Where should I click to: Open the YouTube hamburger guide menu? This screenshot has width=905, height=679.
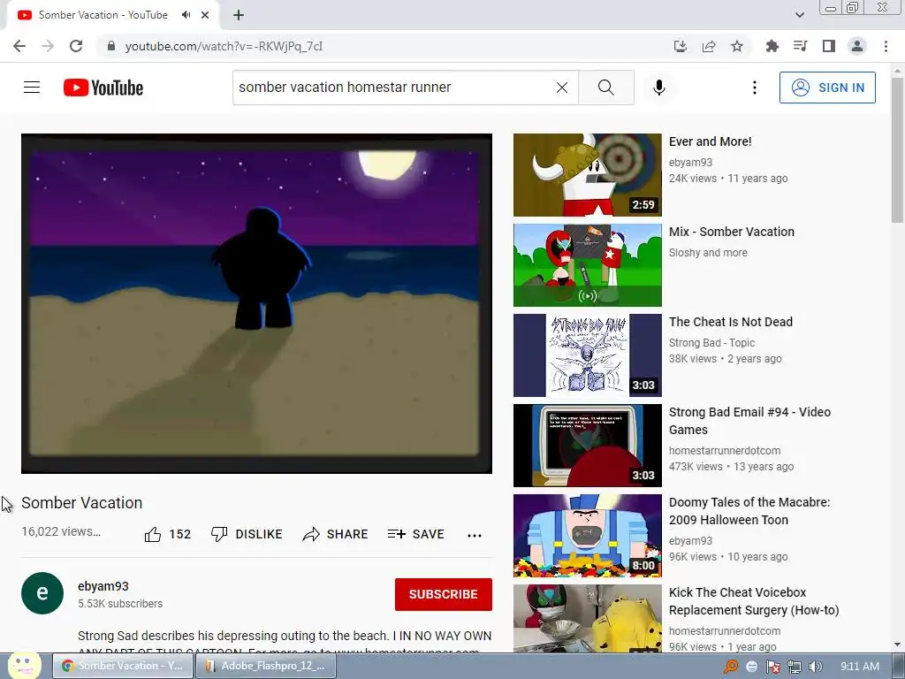click(x=32, y=88)
